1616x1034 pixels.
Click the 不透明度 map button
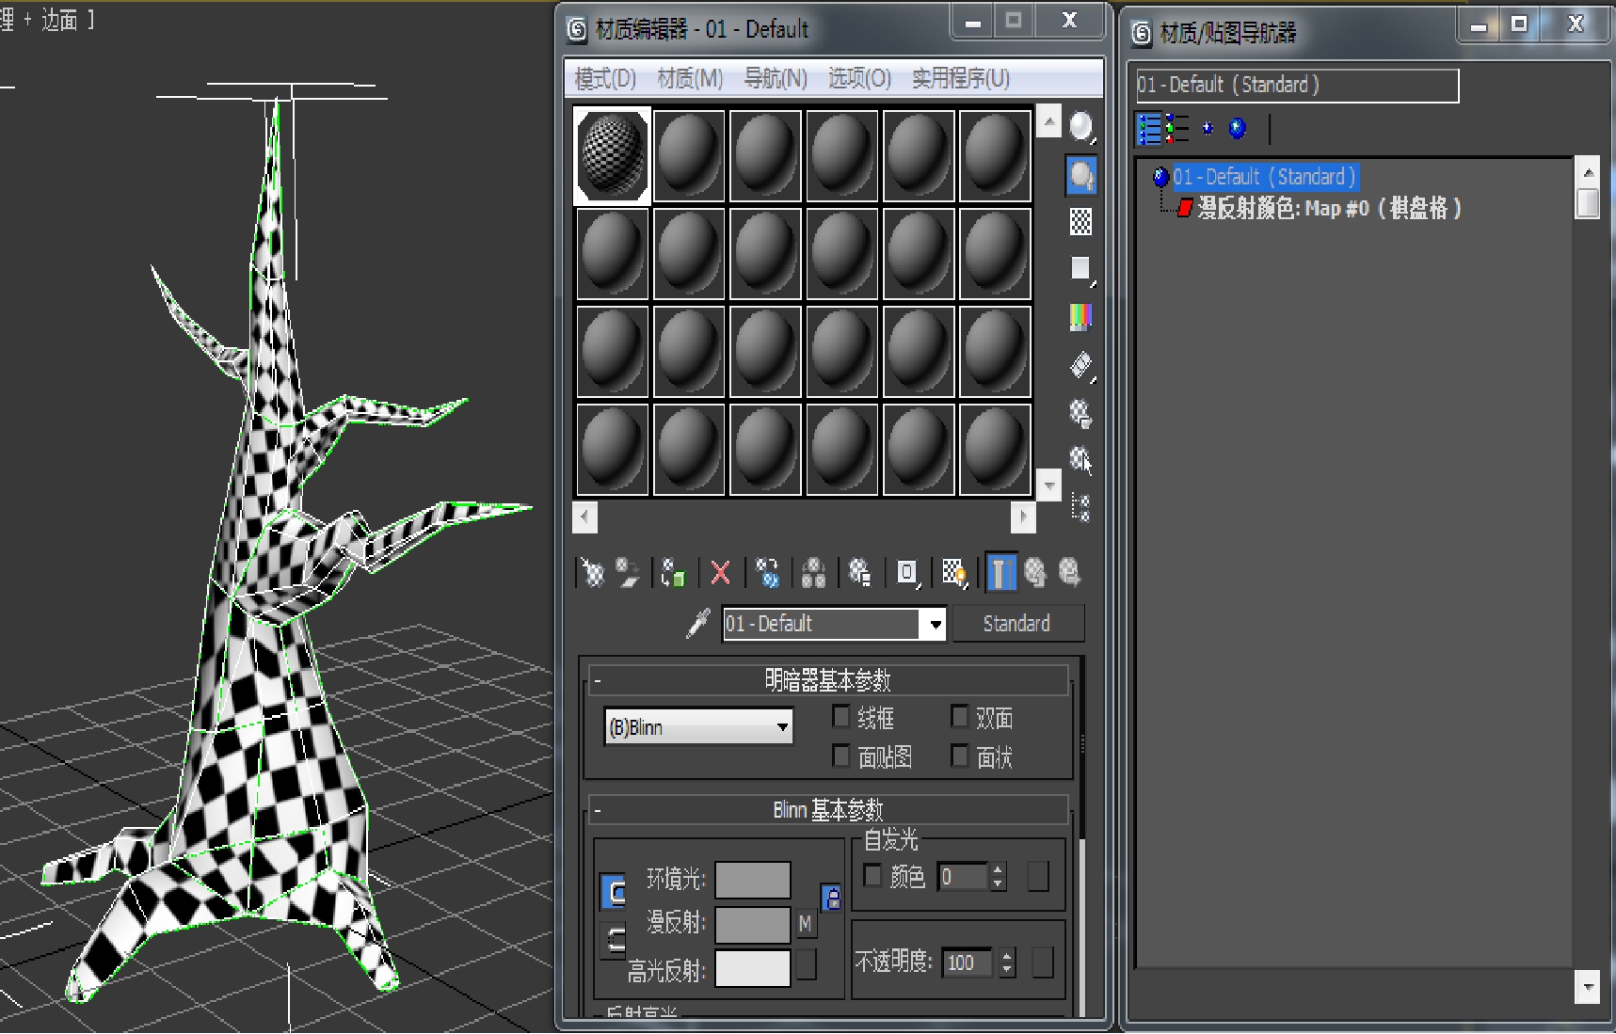point(1043,962)
